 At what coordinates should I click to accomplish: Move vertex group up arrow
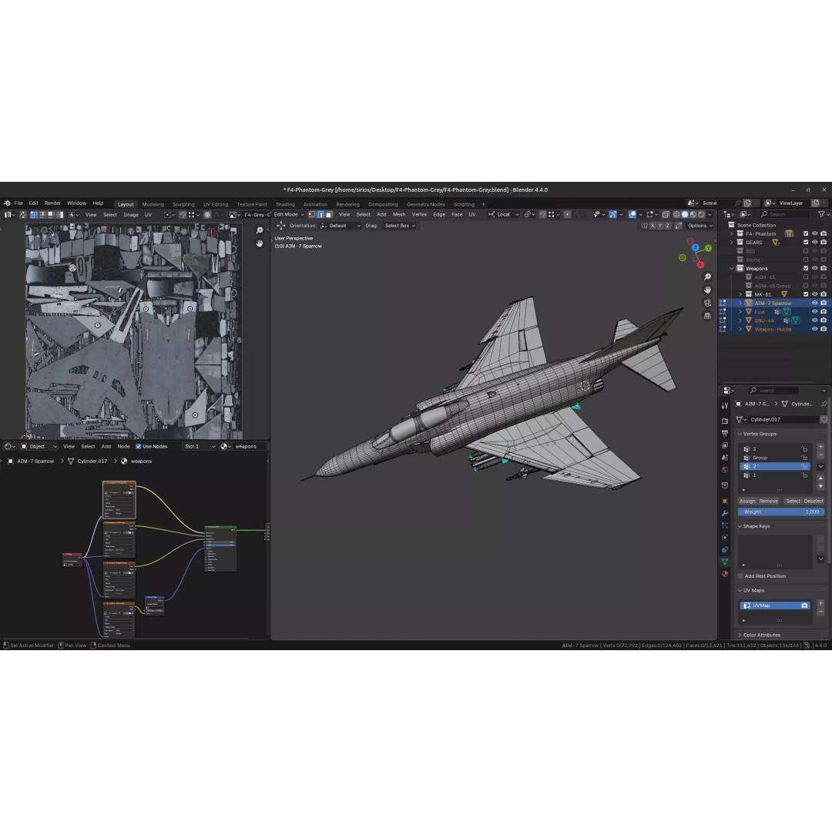click(x=821, y=478)
